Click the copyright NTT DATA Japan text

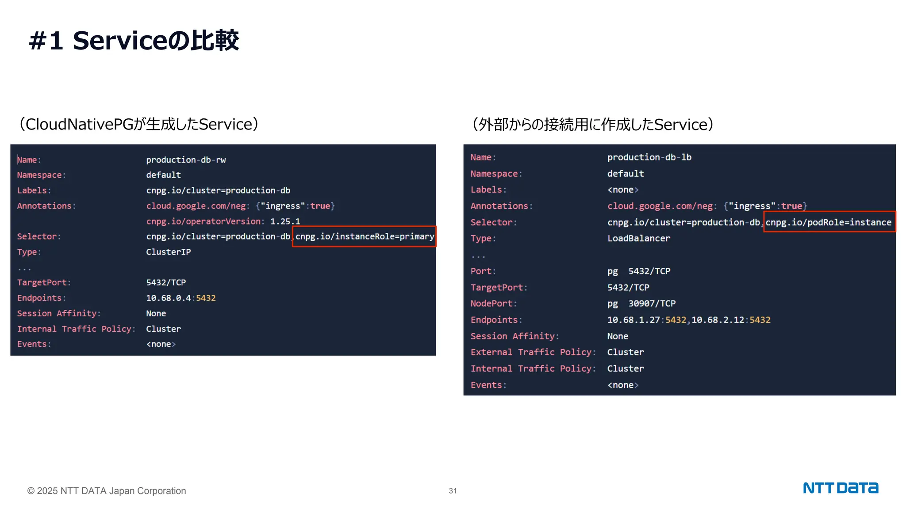point(107,491)
